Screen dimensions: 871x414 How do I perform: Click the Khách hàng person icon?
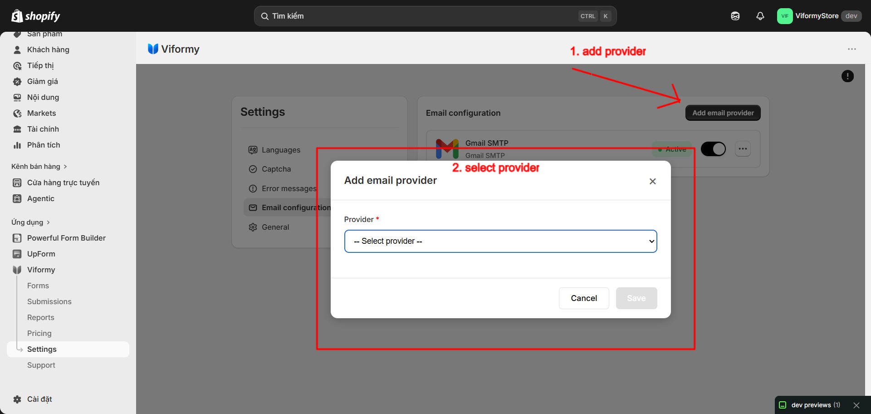point(17,49)
